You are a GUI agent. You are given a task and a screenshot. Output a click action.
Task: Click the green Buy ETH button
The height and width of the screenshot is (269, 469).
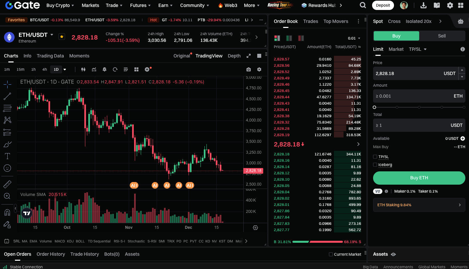pos(419,178)
